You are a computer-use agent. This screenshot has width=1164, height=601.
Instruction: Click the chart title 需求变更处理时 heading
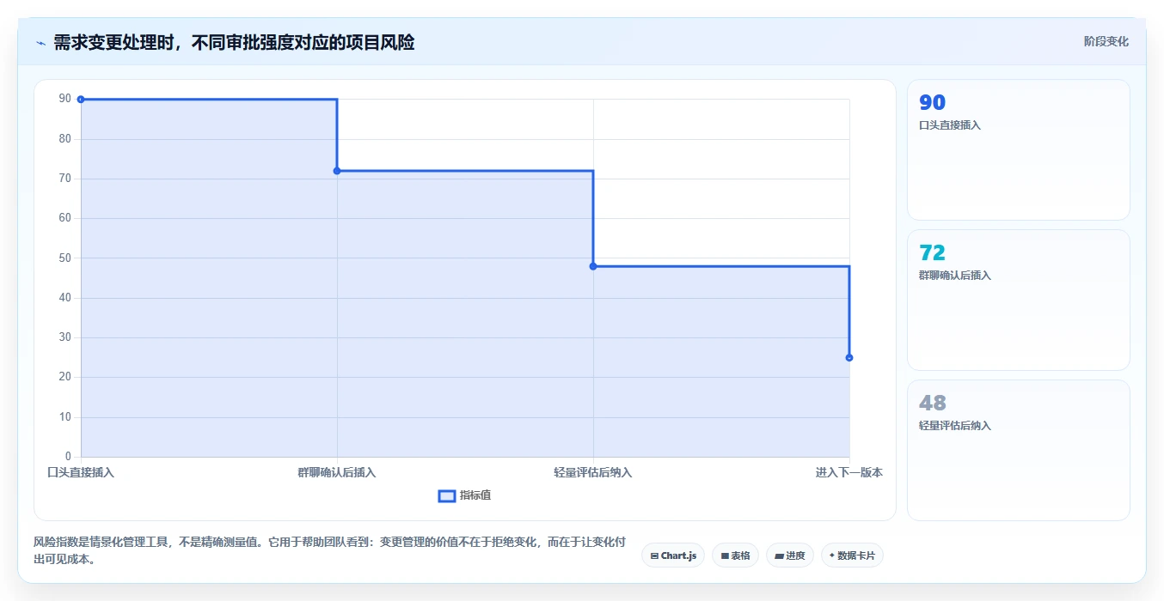point(234,42)
